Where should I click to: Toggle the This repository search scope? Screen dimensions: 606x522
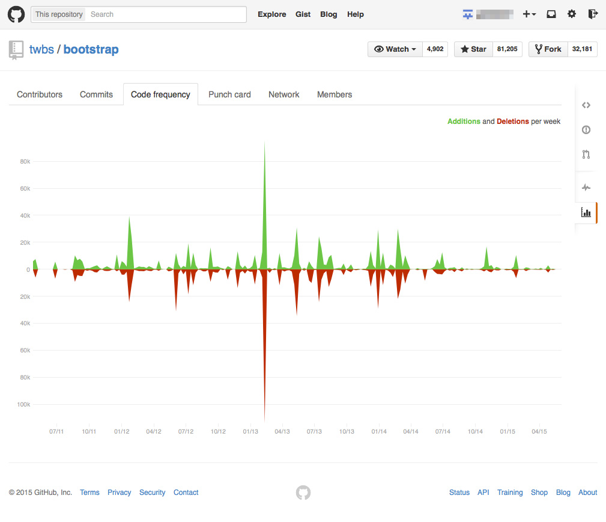[58, 14]
